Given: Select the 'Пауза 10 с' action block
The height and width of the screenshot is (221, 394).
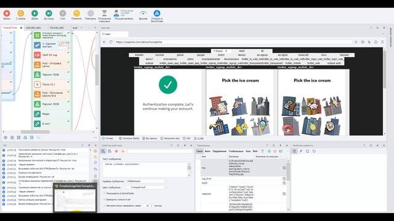Looking at the screenshot, I should (52, 85).
